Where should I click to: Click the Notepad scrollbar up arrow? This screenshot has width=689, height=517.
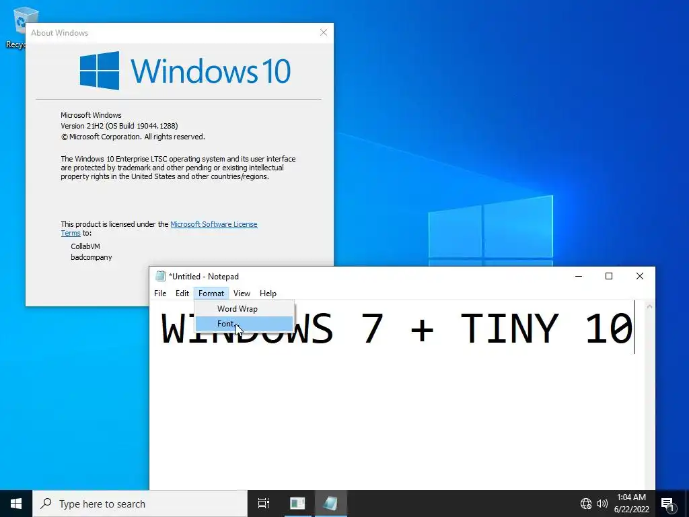tap(649, 306)
